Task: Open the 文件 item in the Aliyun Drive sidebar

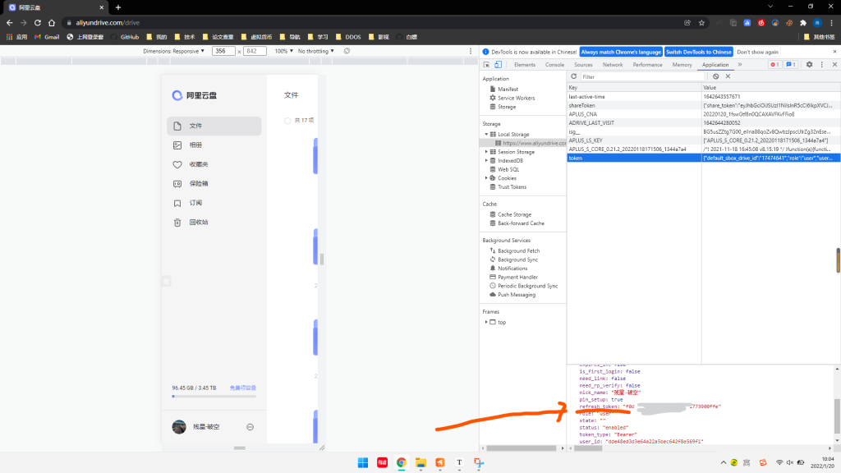Action: [214, 126]
